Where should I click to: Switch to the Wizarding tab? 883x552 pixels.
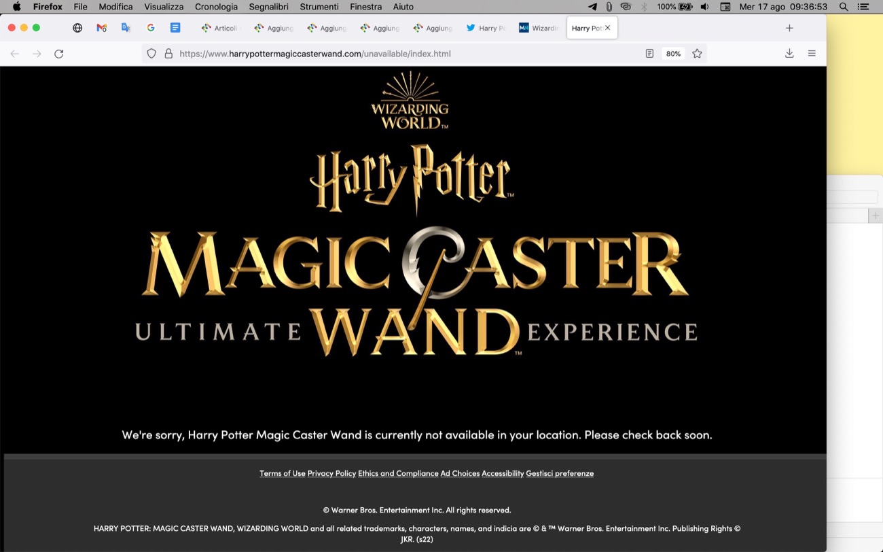(x=539, y=28)
